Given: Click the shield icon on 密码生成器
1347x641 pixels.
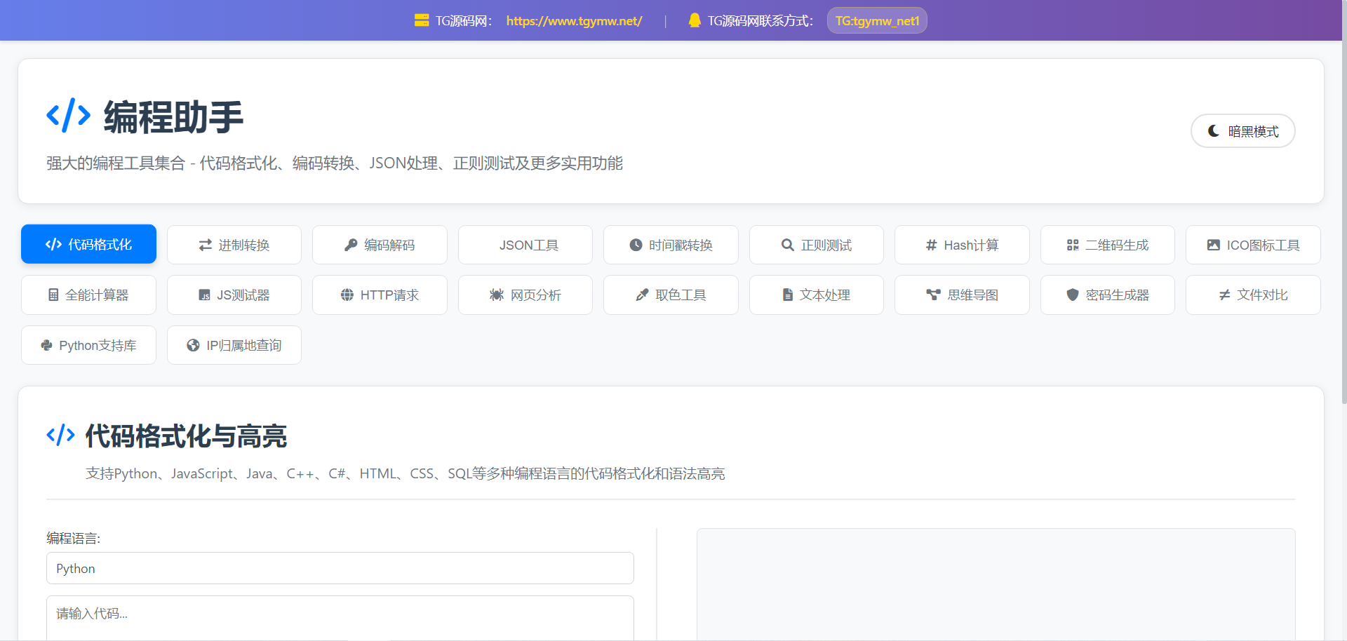Looking at the screenshot, I should 1072,295.
